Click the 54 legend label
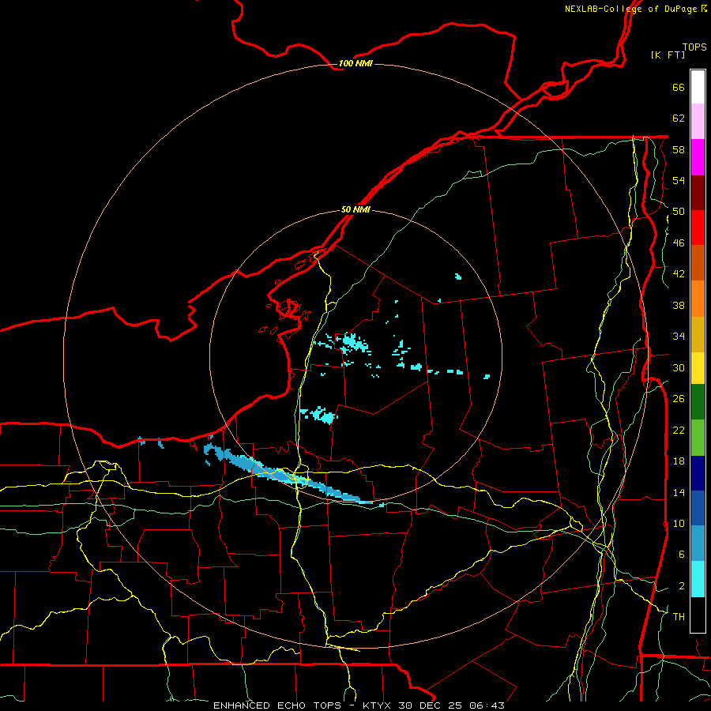 click(x=679, y=180)
